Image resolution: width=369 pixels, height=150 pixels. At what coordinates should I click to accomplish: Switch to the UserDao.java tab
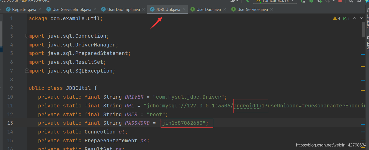pyautogui.click(x=209, y=10)
